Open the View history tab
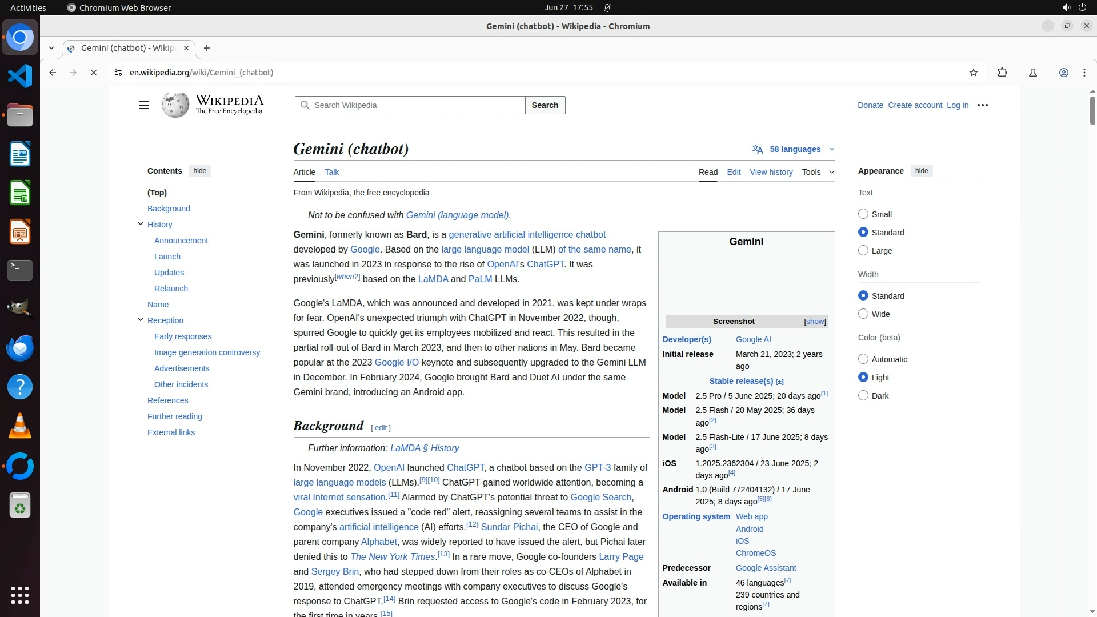The image size is (1097, 617). (771, 172)
